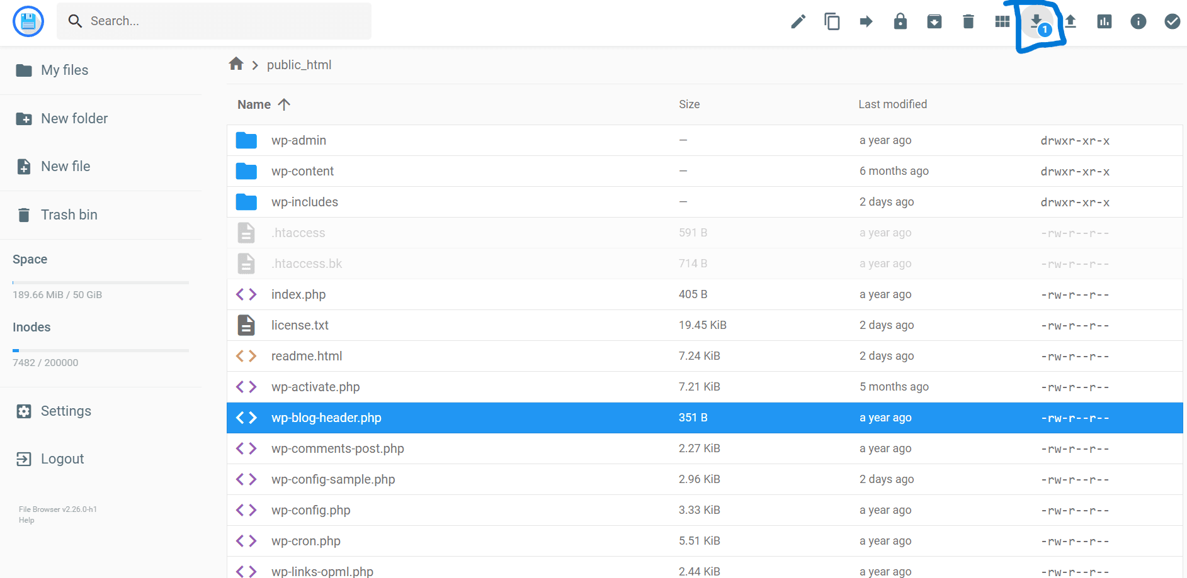Viewport: 1187px width, 578px height.
Task: Download the selected file
Action: click(x=1037, y=21)
